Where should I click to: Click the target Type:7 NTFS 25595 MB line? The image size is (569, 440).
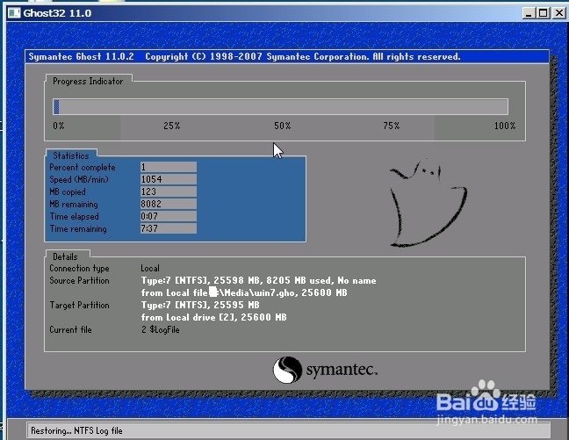pos(200,305)
